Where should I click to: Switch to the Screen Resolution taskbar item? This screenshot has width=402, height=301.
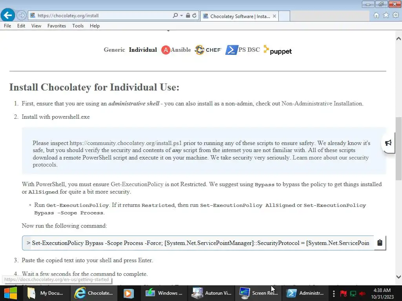tap(258, 293)
